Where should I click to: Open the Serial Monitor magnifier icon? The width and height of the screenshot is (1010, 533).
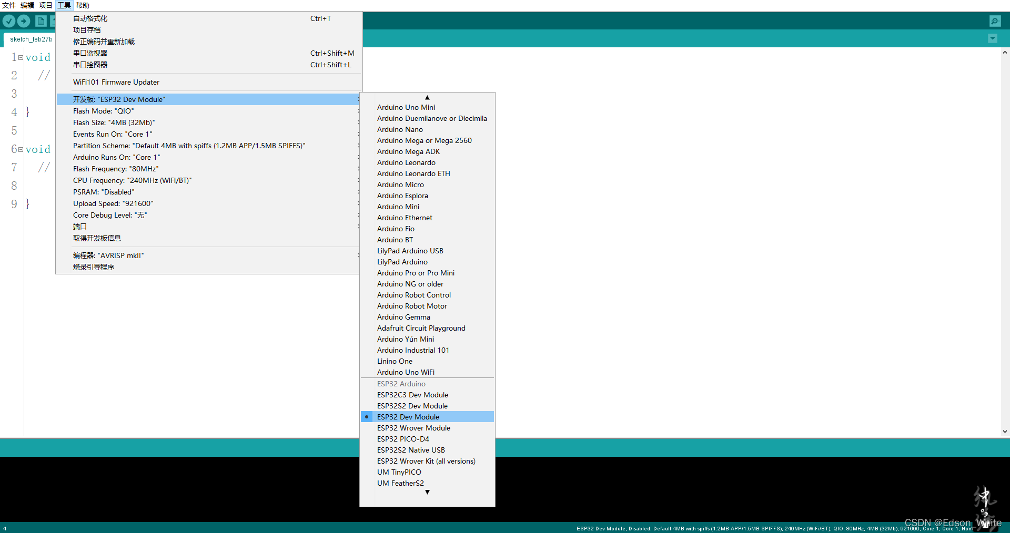point(995,21)
